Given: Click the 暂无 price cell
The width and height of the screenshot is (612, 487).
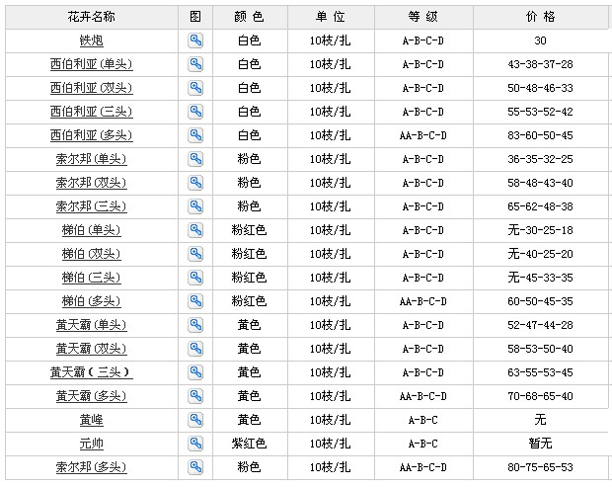Looking at the screenshot, I should [540, 444].
